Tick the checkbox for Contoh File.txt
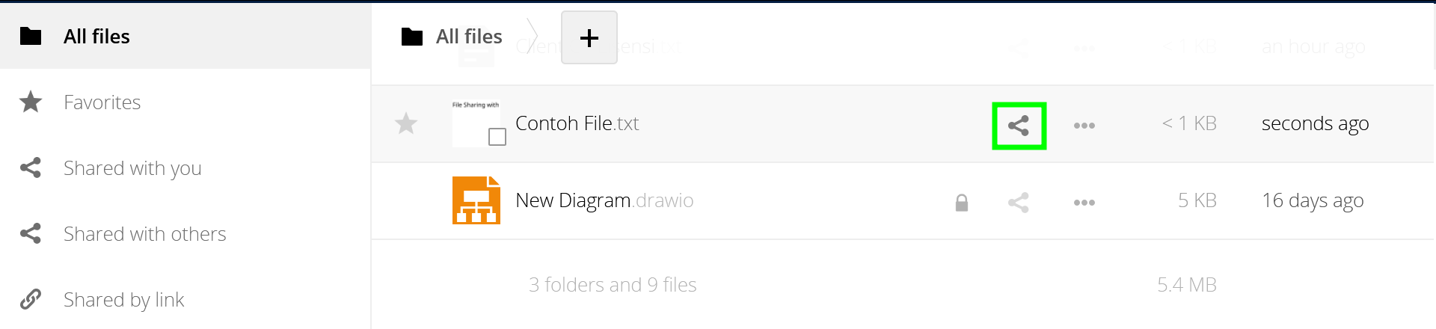Screen dimensions: 1436x329 (497, 137)
